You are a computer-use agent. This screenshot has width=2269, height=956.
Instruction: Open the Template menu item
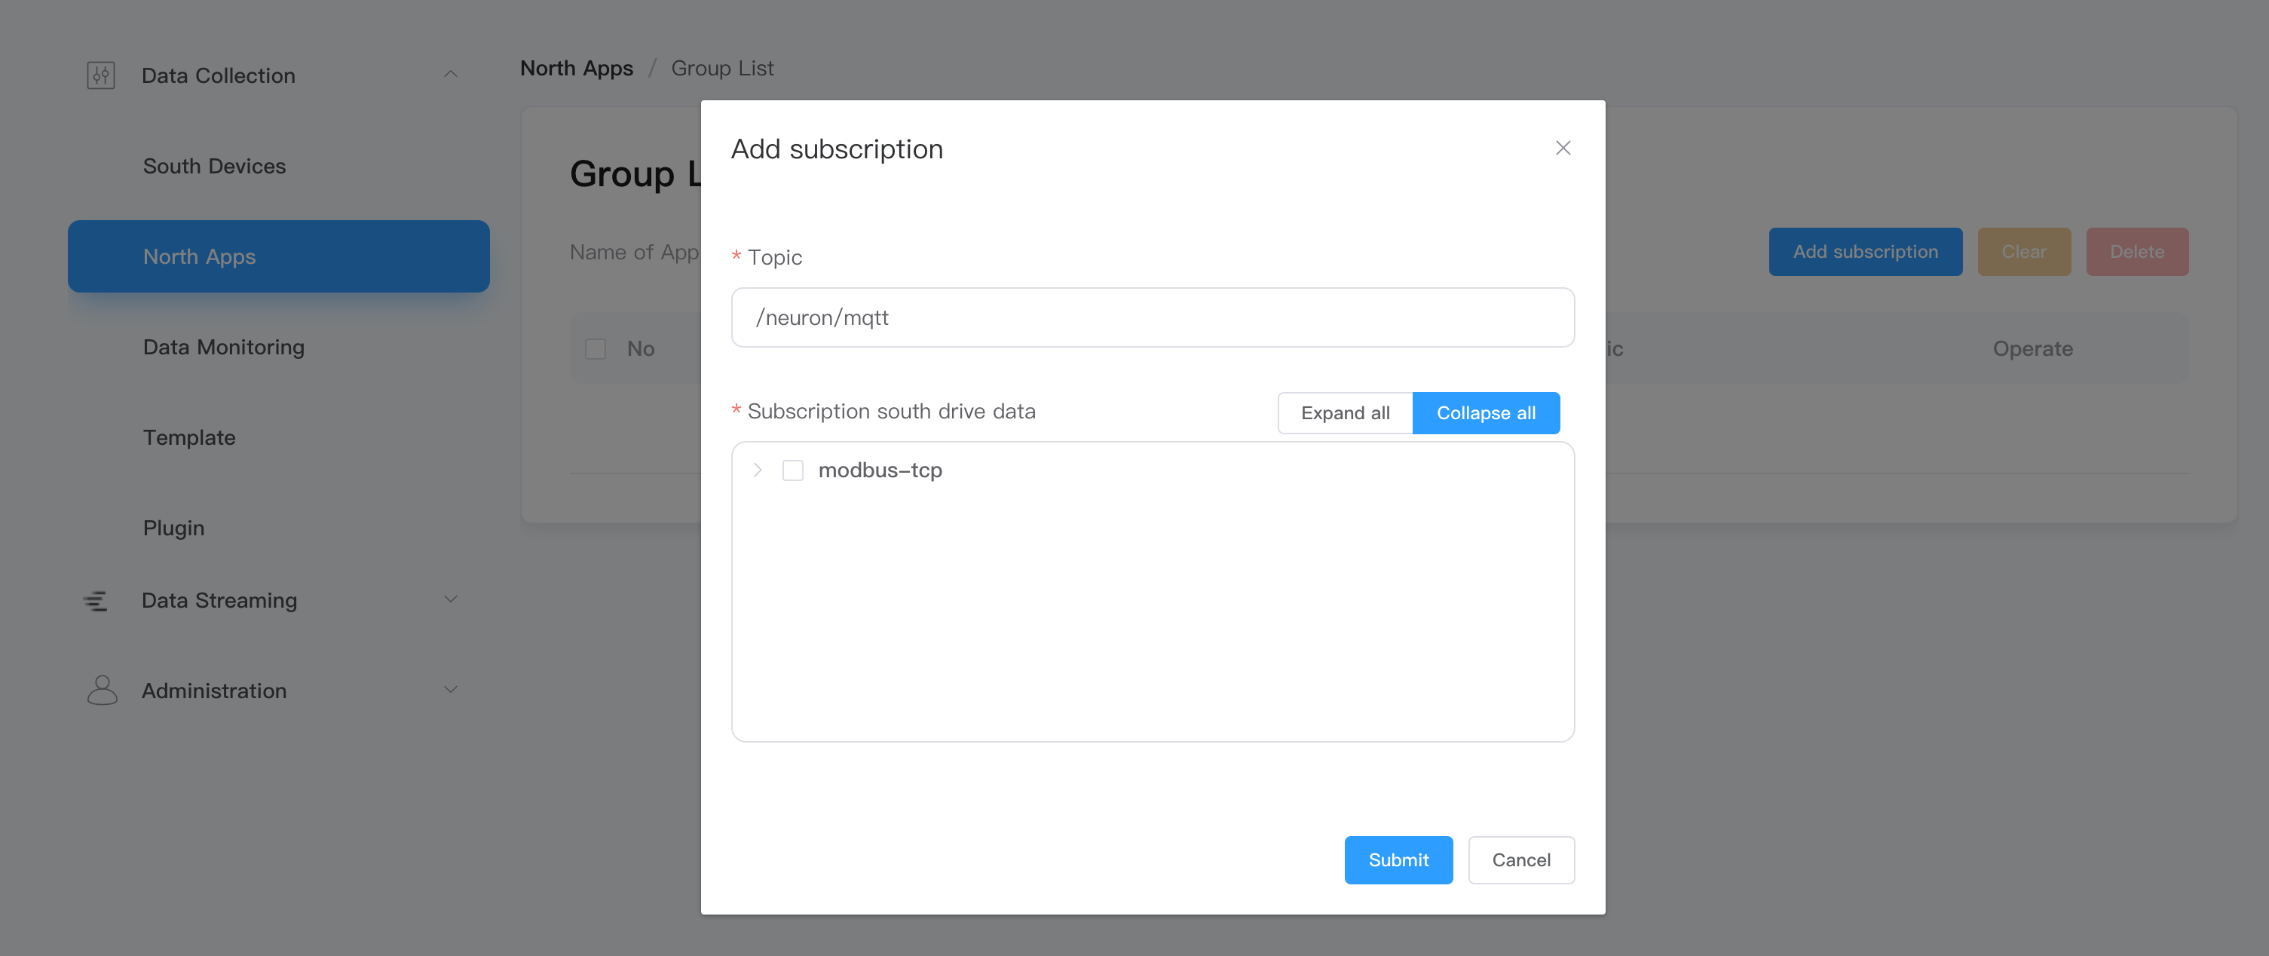pyautogui.click(x=188, y=438)
